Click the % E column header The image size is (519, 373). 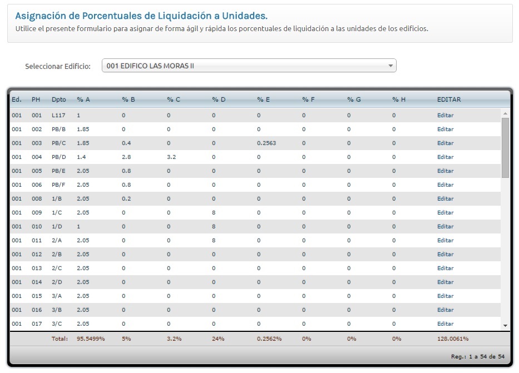pyautogui.click(x=263, y=100)
